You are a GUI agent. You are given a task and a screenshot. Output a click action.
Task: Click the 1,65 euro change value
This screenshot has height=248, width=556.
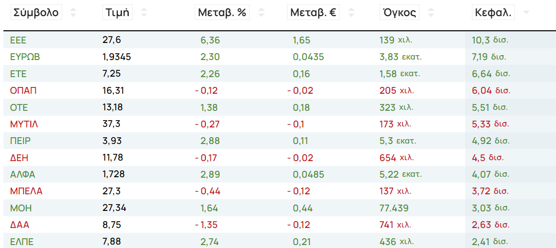(x=301, y=40)
